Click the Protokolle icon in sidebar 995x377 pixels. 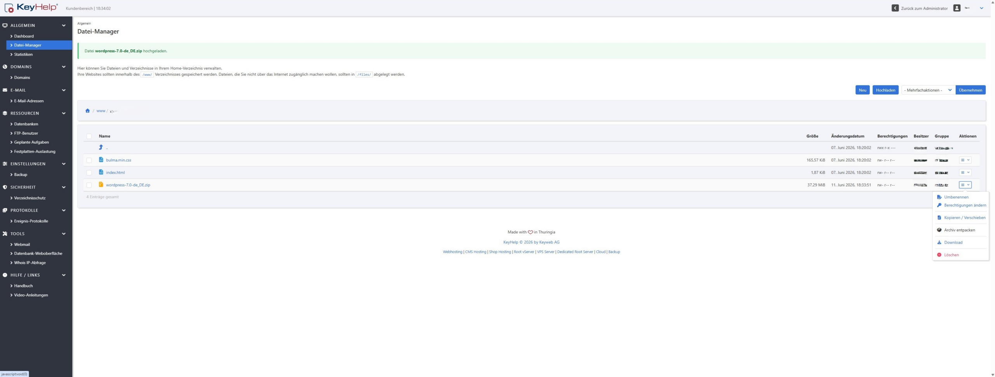point(5,210)
